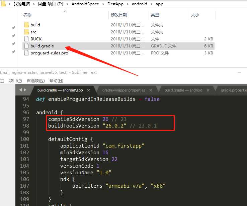
Task: Navigate to FirstApp in breadcrumb
Action: pos(115,4)
